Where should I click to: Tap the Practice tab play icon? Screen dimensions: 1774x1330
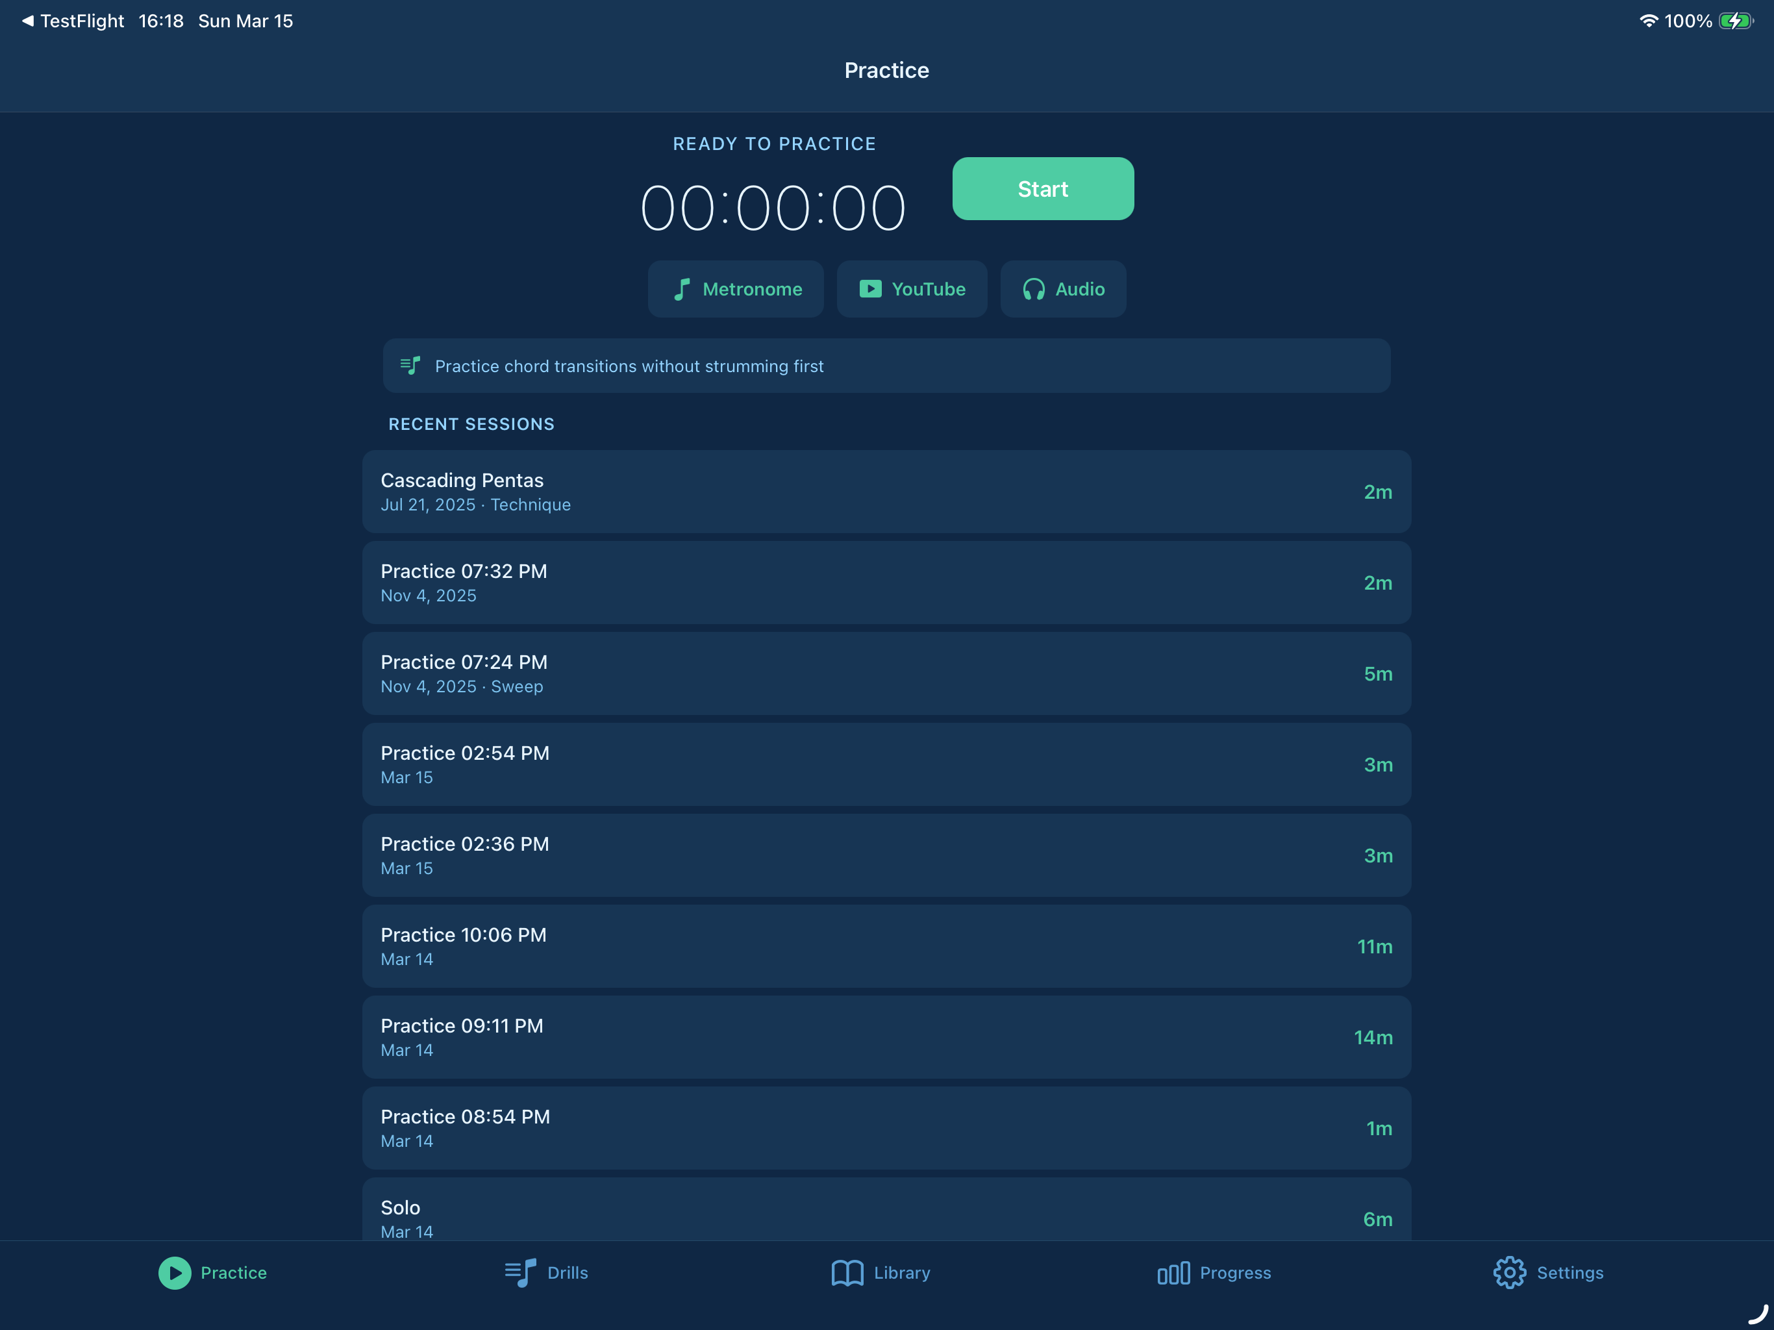point(174,1273)
